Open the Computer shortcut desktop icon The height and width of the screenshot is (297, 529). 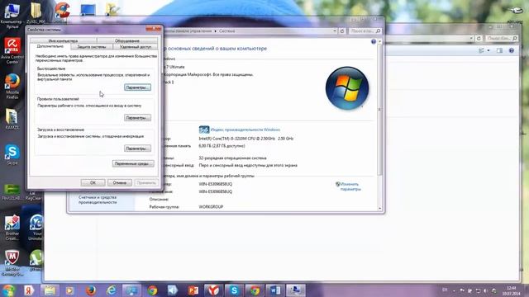pyautogui.click(x=12, y=14)
